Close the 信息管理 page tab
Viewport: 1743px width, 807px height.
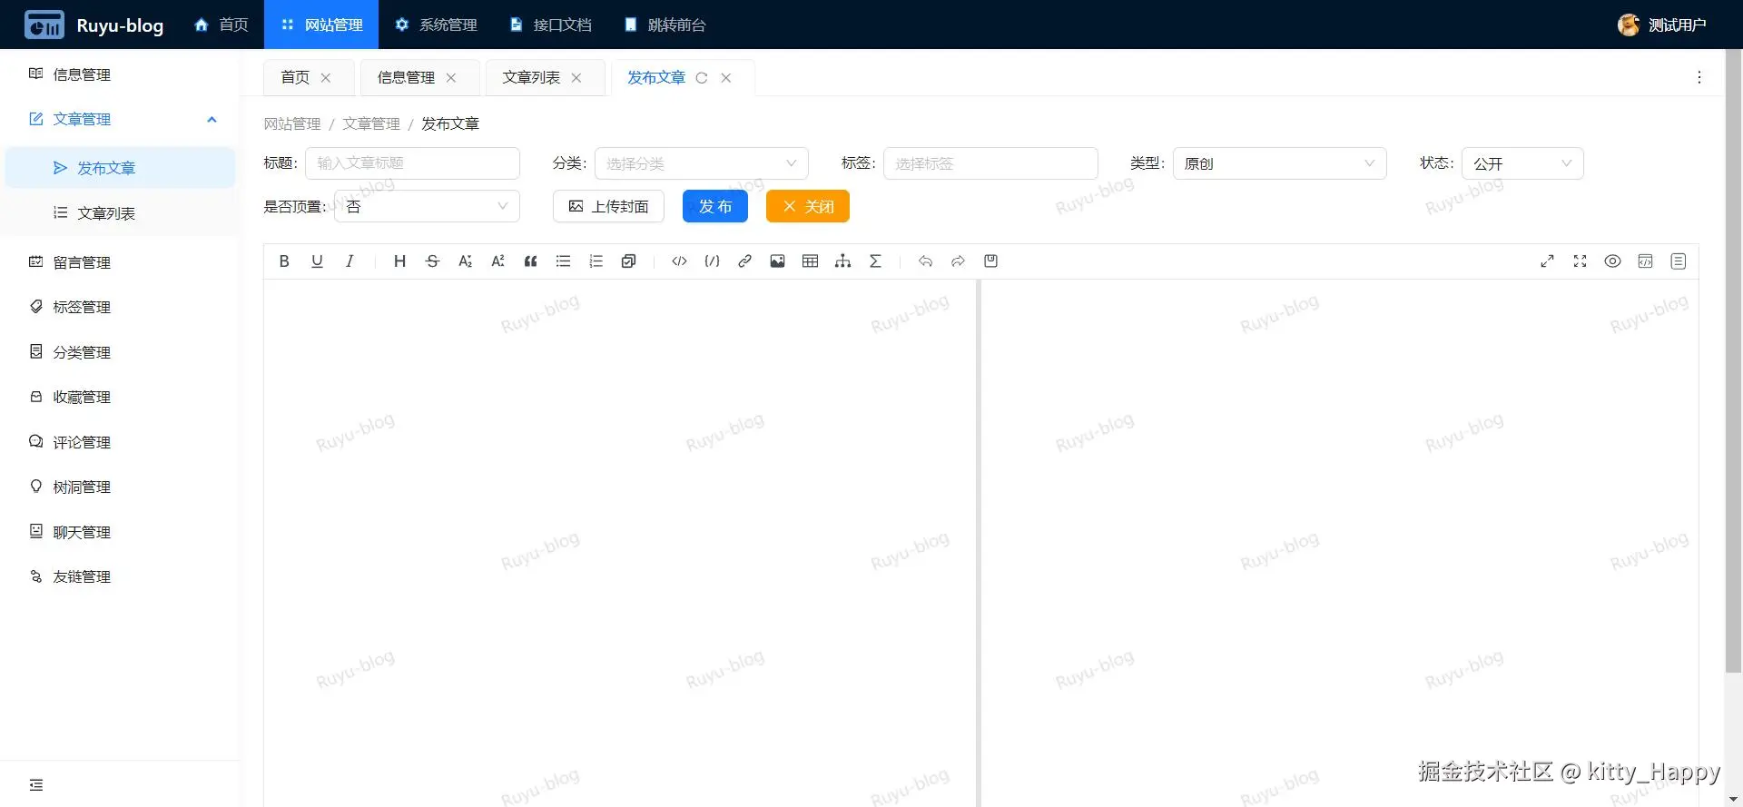coord(451,78)
